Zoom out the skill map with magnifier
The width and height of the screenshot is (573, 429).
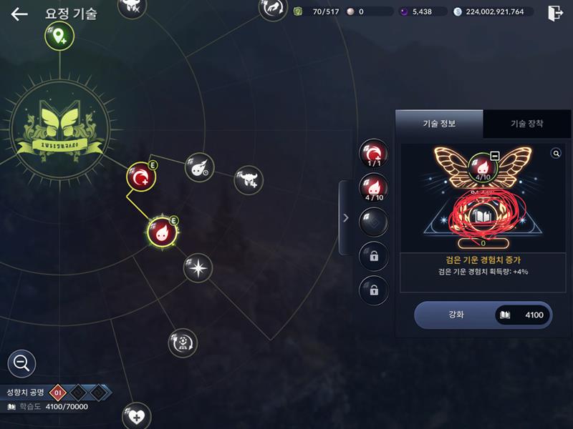point(21,363)
